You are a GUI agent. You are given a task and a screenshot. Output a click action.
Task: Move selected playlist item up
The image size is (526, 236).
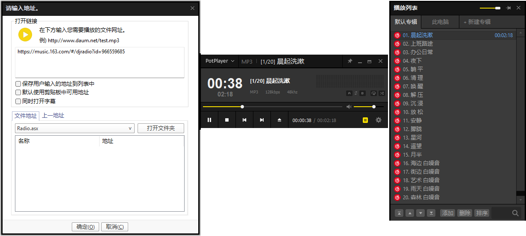[410, 213]
